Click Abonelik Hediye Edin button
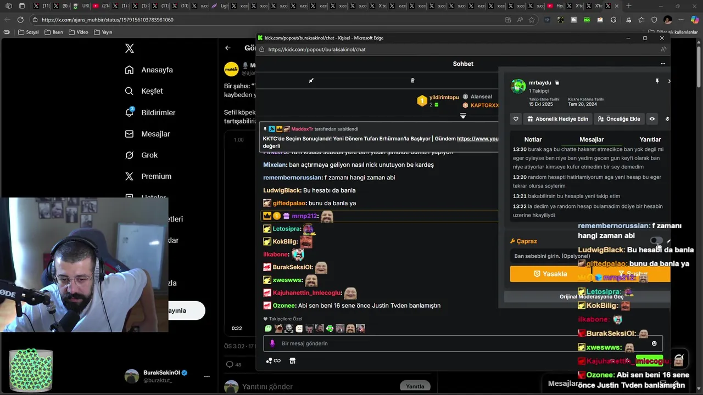 [557, 119]
